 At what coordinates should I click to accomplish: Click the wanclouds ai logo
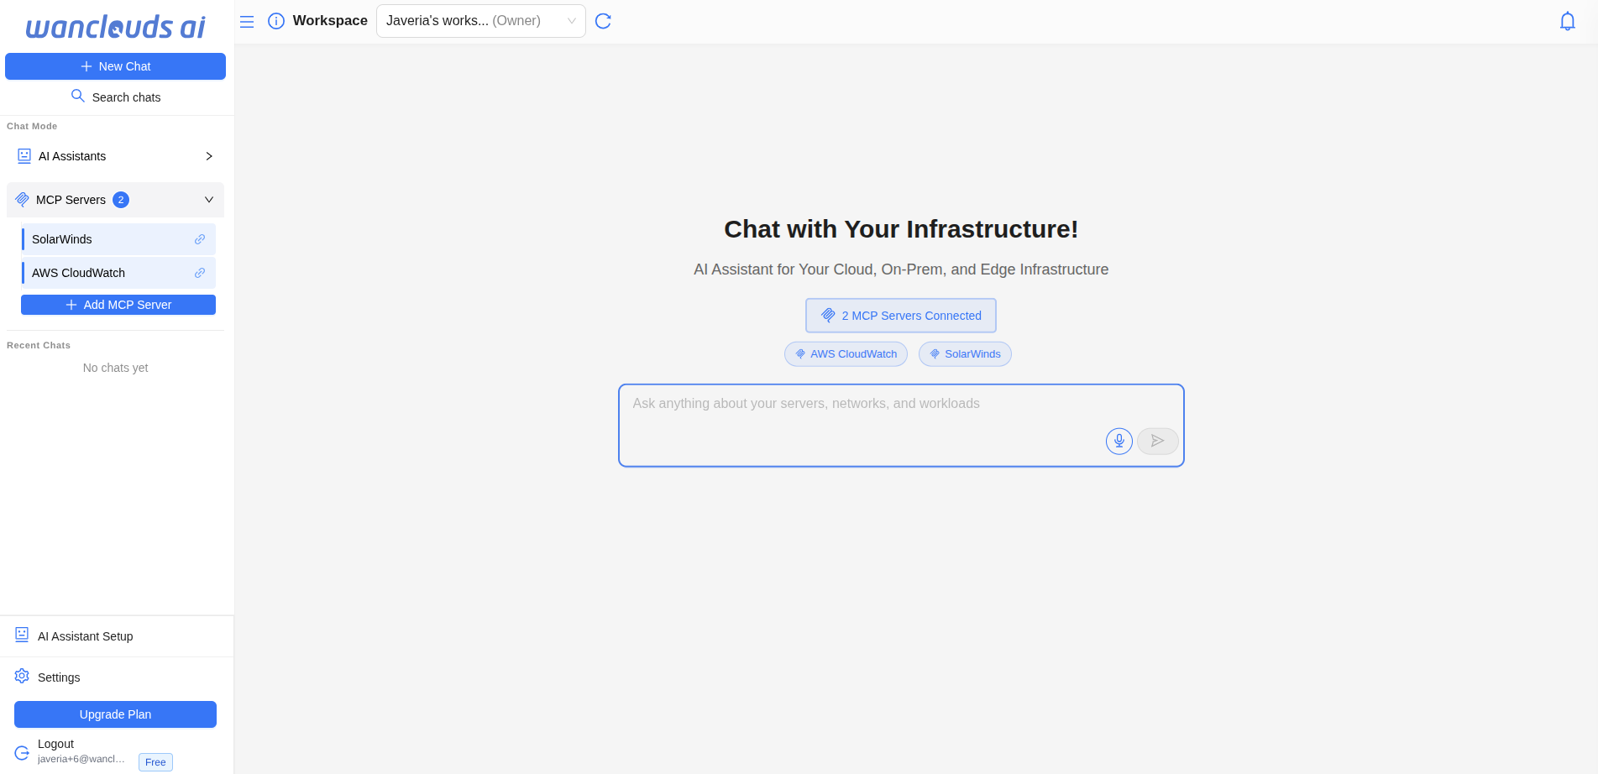(x=115, y=27)
